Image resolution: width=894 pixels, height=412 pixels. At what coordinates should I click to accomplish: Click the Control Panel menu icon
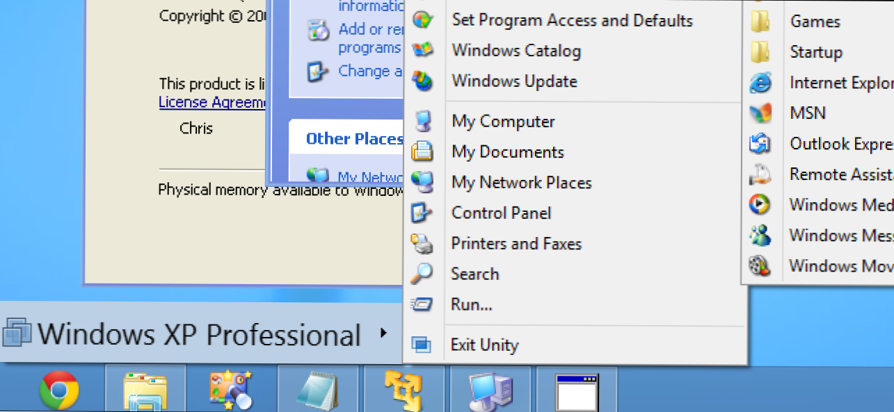pyautogui.click(x=422, y=213)
